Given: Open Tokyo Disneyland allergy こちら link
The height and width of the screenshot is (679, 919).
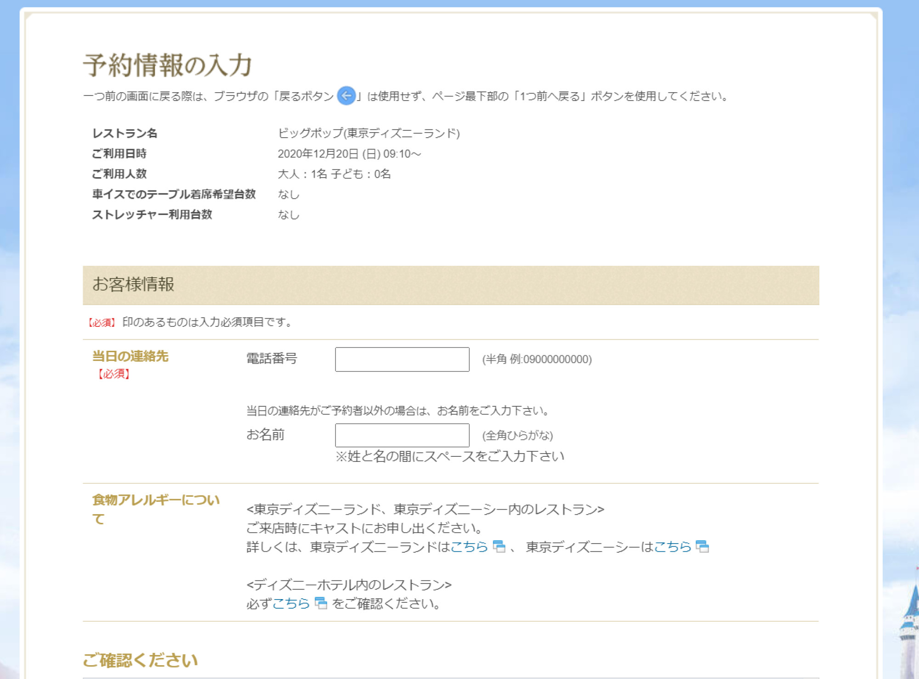Looking at the screenshot, I should tap(469, 547).
